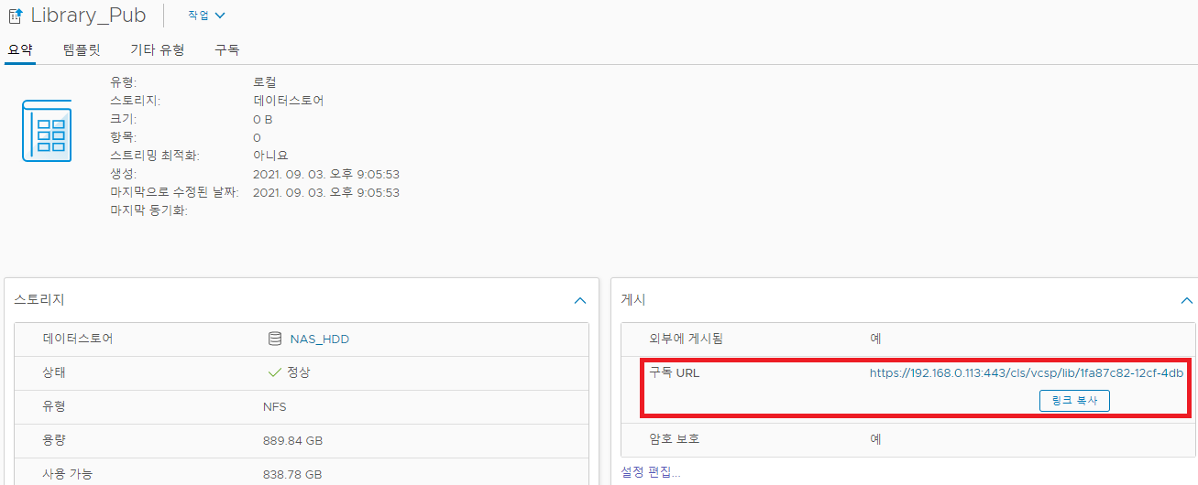Click the 데이터스토어 row label in storage panel
Viewport: 1198px width, 485px height.
pos(78,339)
